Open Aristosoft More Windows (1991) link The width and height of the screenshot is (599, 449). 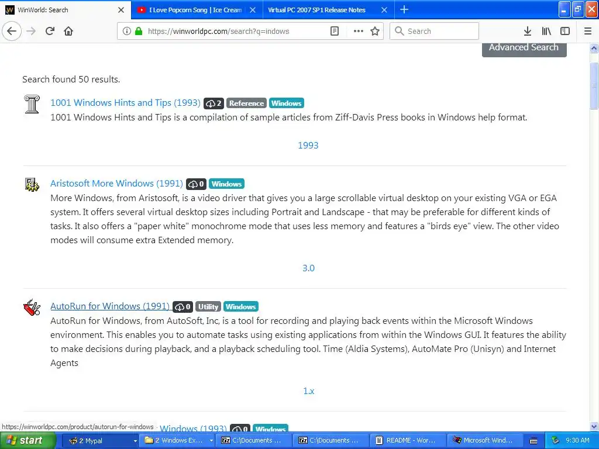tap(116, 183)
